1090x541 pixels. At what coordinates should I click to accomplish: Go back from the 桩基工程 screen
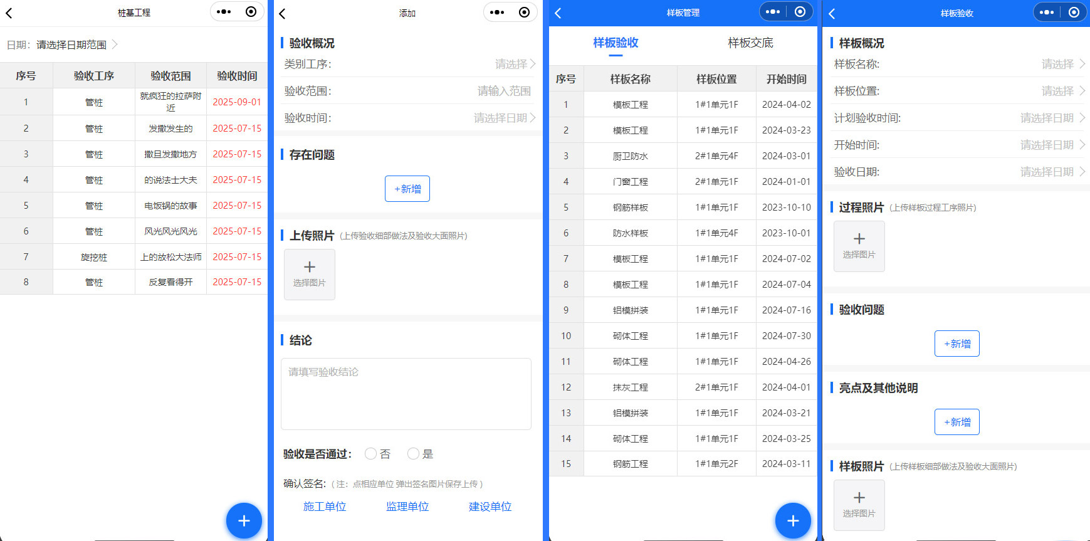[9, 13]
